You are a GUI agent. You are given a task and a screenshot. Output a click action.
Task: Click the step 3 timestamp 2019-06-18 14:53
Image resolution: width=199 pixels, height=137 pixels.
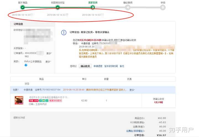tap(91, 15)
